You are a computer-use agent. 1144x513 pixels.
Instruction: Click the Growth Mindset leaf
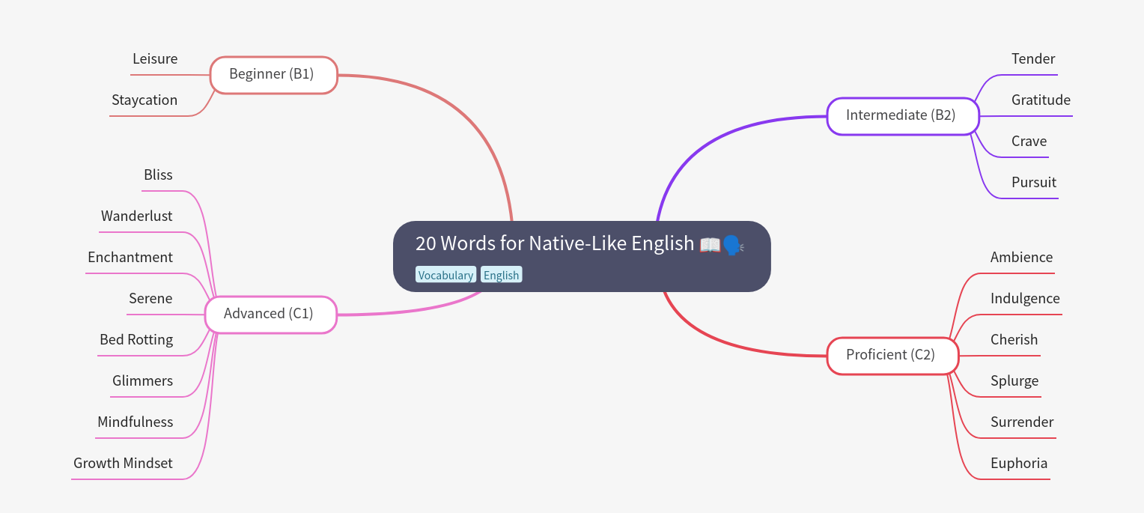click(x=123, y=463)
